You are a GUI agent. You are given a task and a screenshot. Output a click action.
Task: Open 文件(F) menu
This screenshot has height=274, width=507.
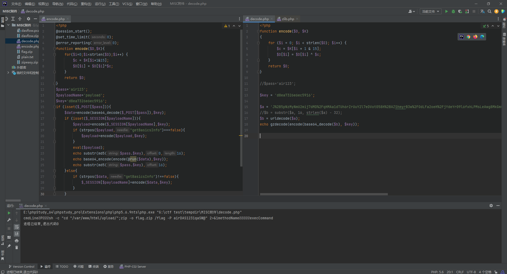(x=16, y=4)
